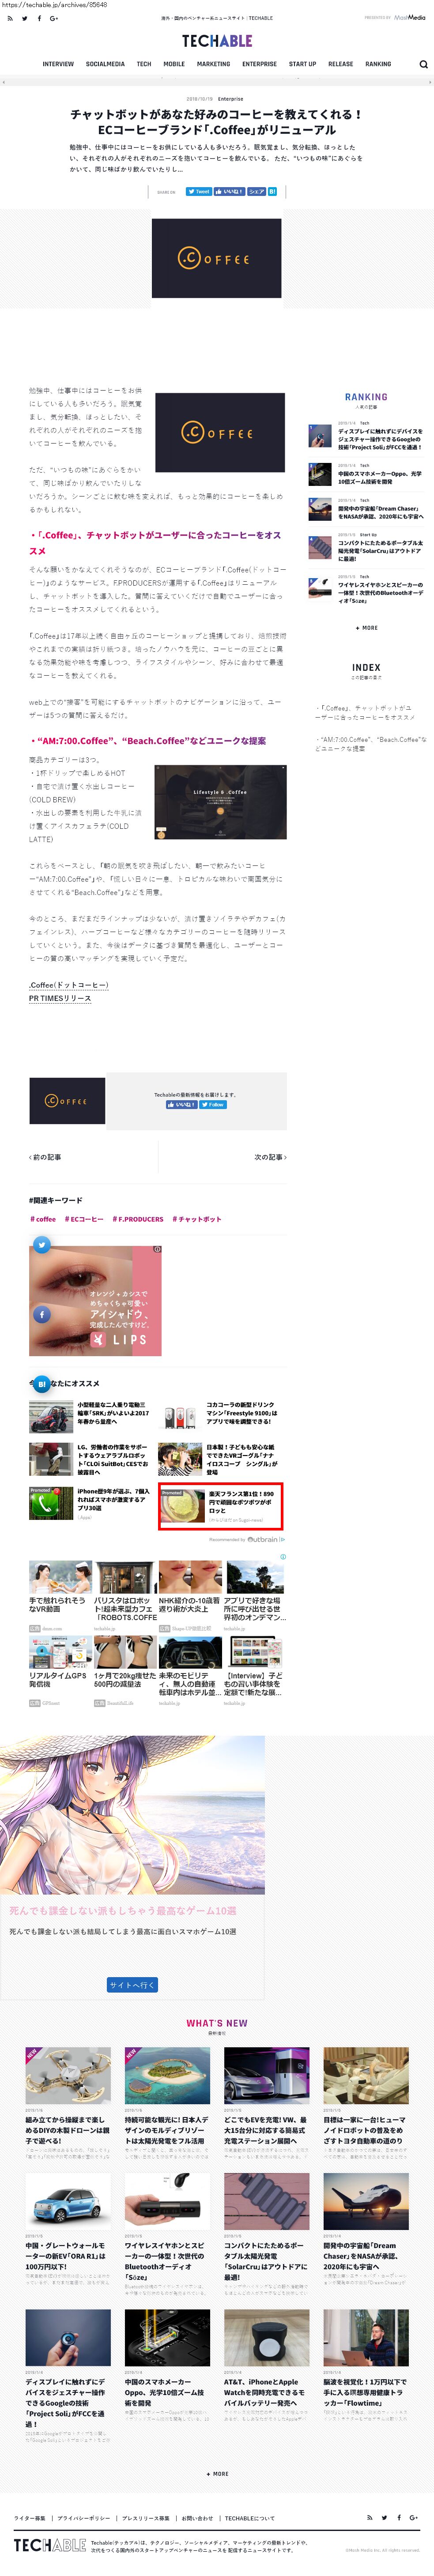Open the LIPS eyeshadow advertisement
The image size is (434, 2576).
click(95, 1300)
